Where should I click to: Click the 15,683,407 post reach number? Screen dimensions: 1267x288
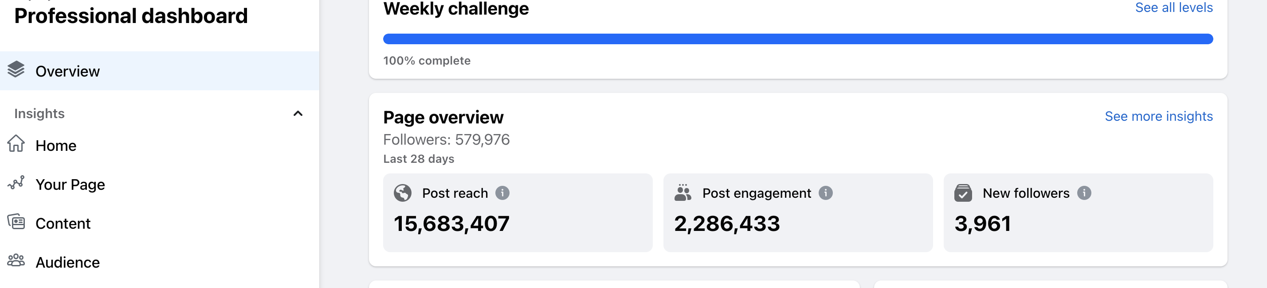pyautogui.click(x=451, y=224)
